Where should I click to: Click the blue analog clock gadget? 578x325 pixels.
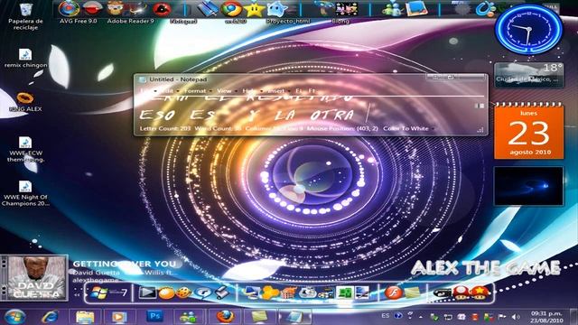click(528, 29)
